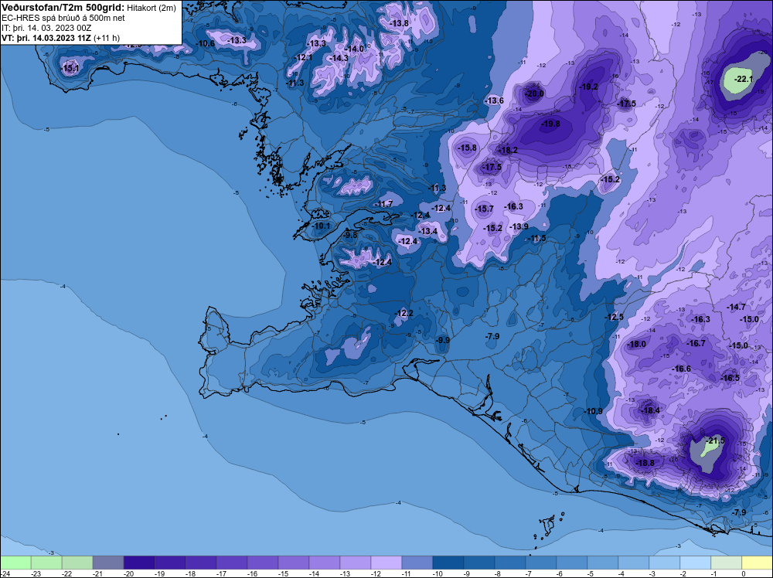
Task: Click the dark blue legend swatch between -10 and -9
Action: [448, 563]
